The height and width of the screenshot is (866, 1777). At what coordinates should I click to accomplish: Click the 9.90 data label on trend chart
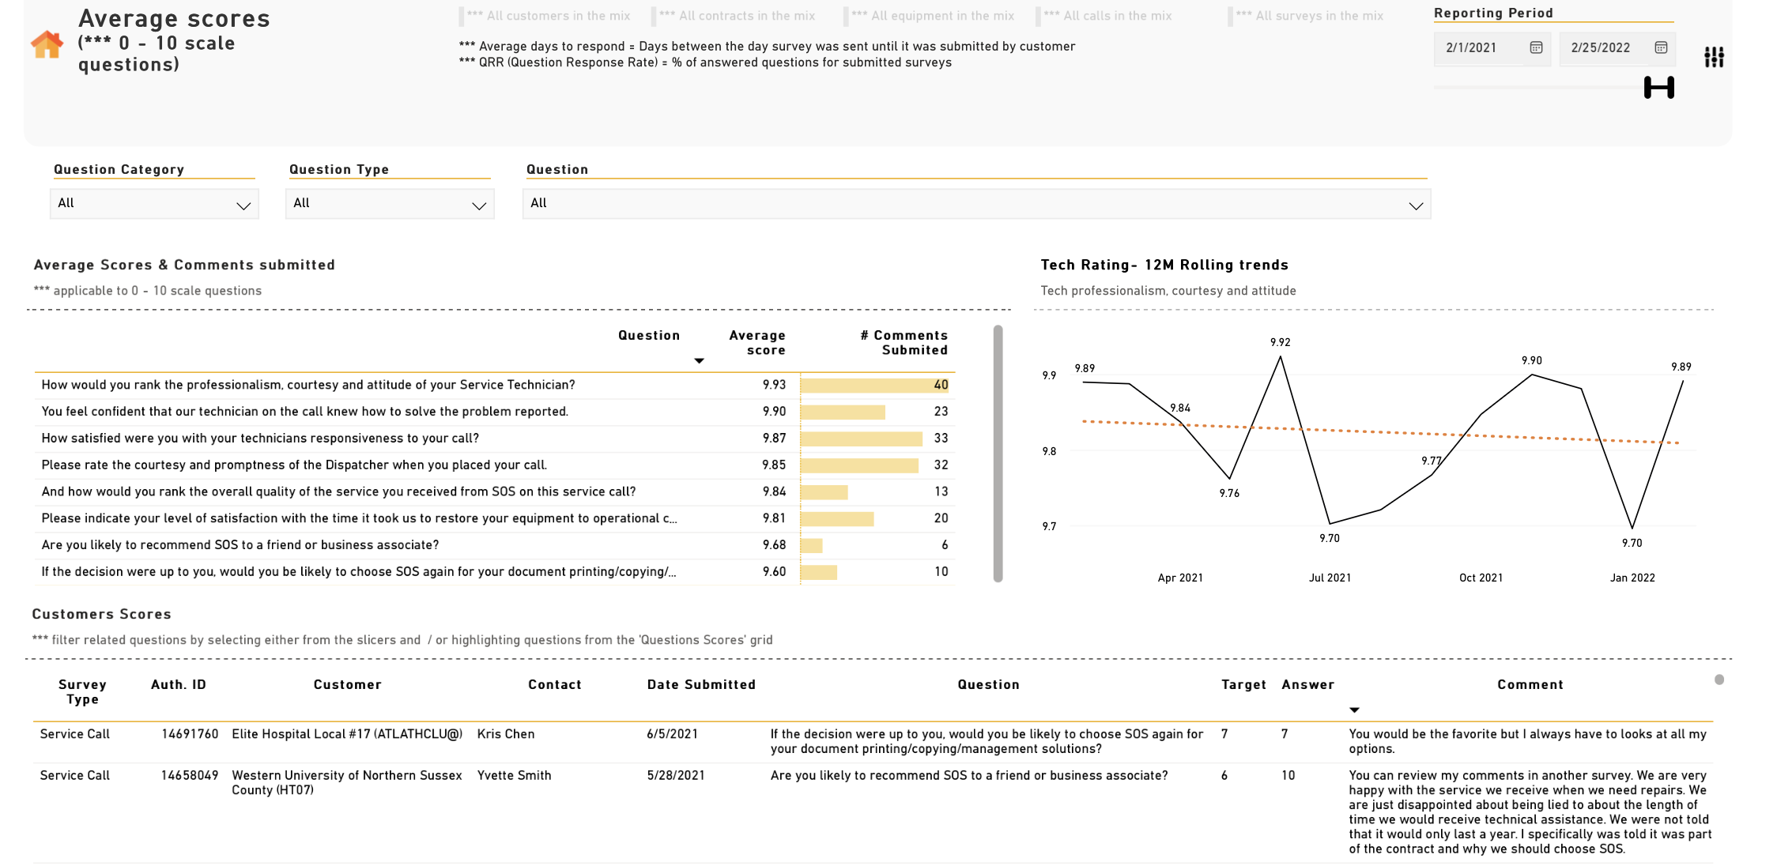click(1531, 360)
